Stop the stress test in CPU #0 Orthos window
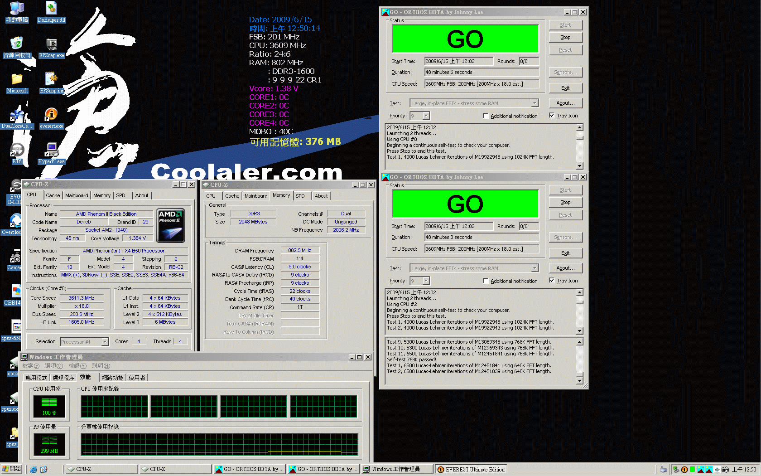761x476 pixels. [x=565, y=37]
